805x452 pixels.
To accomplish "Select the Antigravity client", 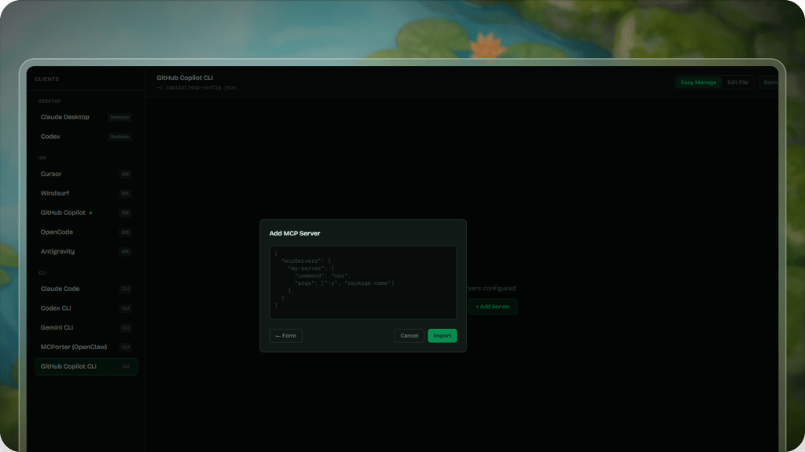I will (57, 252).
